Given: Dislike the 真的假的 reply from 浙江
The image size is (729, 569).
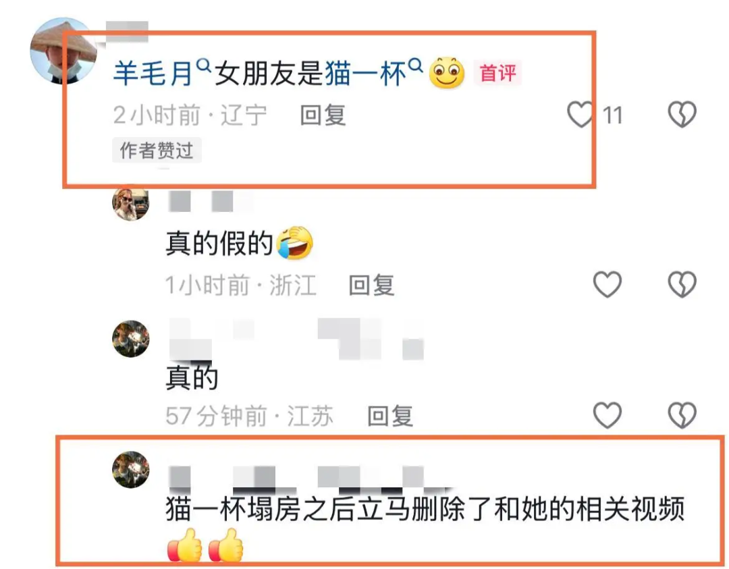Looking at the screenshot, I should point(682,285).
